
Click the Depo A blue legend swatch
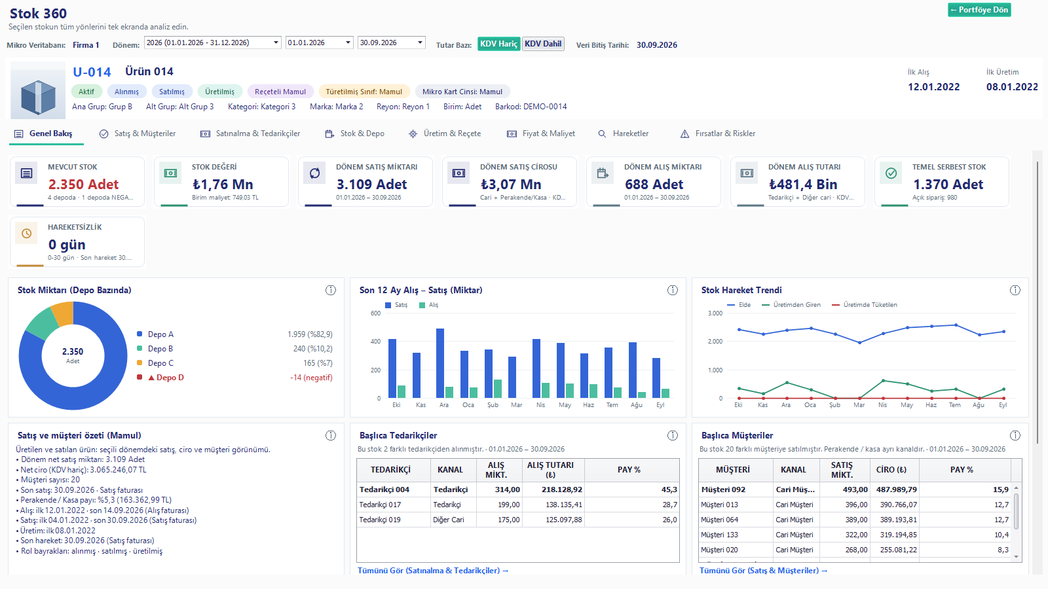[x=140, y=334]
